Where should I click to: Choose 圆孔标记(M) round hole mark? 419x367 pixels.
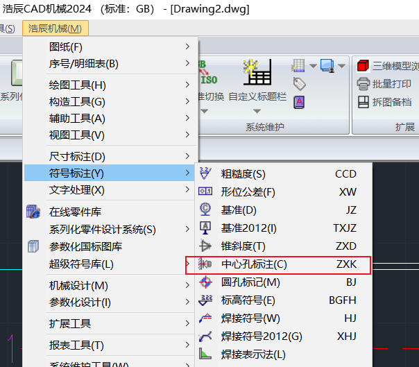250,282
